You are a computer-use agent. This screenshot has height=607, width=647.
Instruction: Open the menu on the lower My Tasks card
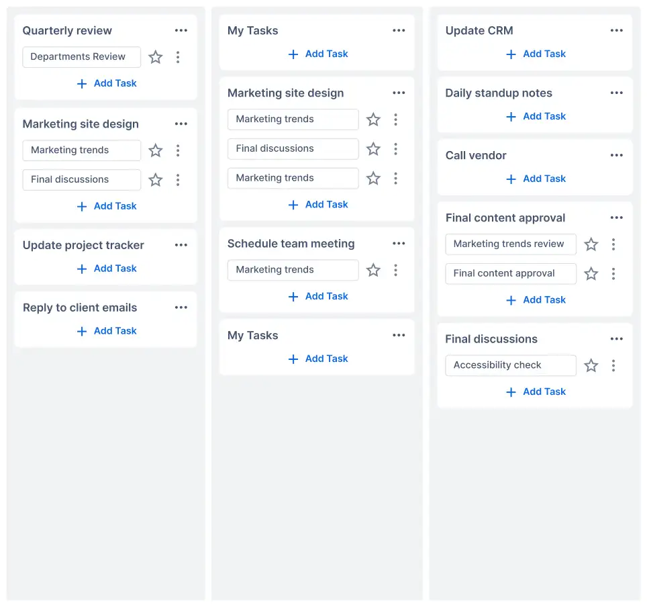[x=399, y=335]
